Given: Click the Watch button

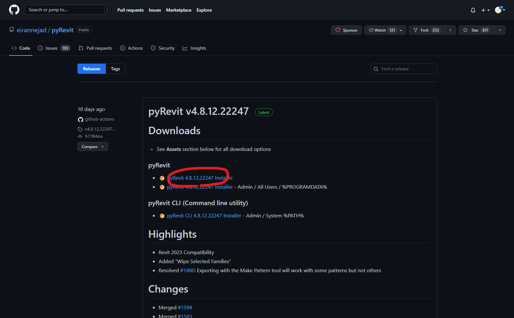Looking at the screenshot, I should click(385, 30).
